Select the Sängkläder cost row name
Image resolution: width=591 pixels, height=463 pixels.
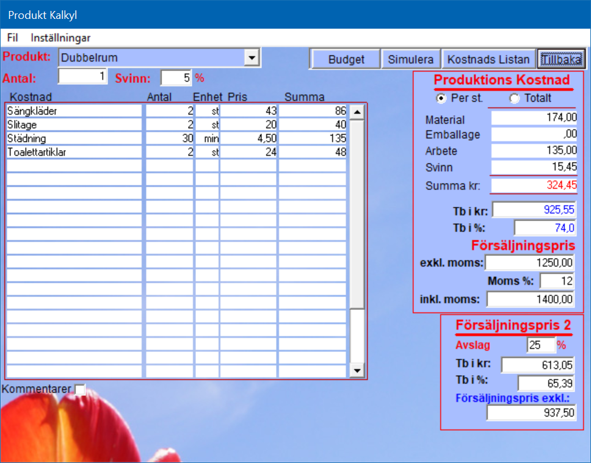pyautogui.click(x=73, y=111)
